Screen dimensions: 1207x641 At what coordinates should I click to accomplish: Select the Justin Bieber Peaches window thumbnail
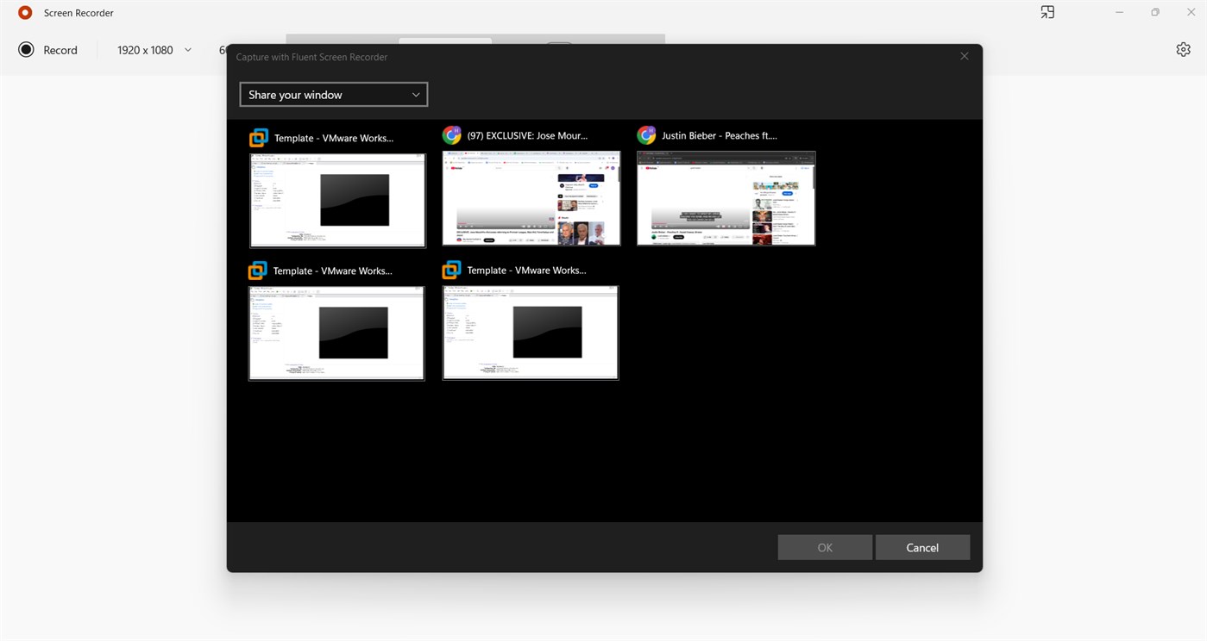pyautogui.click(x=726, y=198)
